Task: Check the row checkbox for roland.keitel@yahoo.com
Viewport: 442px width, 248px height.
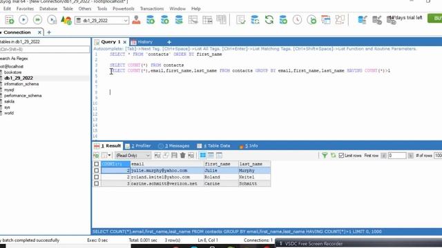Action: (x=97, y=177)
